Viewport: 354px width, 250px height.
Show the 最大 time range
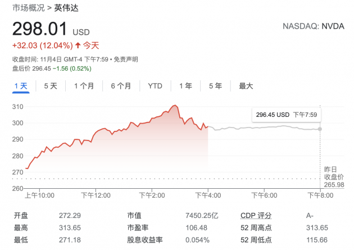coord(246,86)
